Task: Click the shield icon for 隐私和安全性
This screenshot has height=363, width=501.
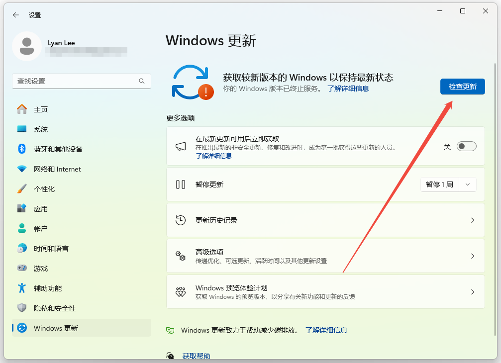Action: 22,308
